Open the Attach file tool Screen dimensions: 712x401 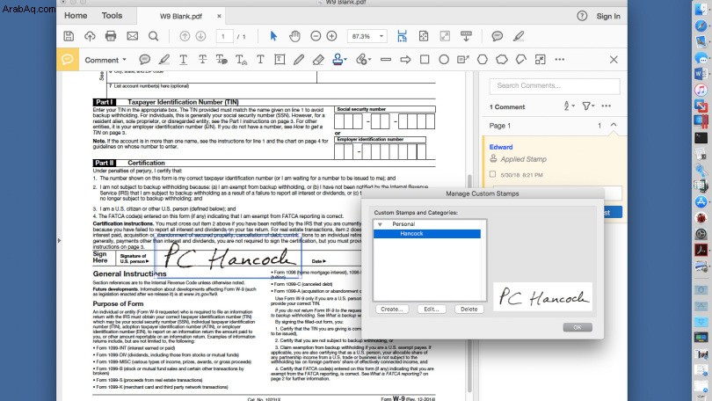362,60
